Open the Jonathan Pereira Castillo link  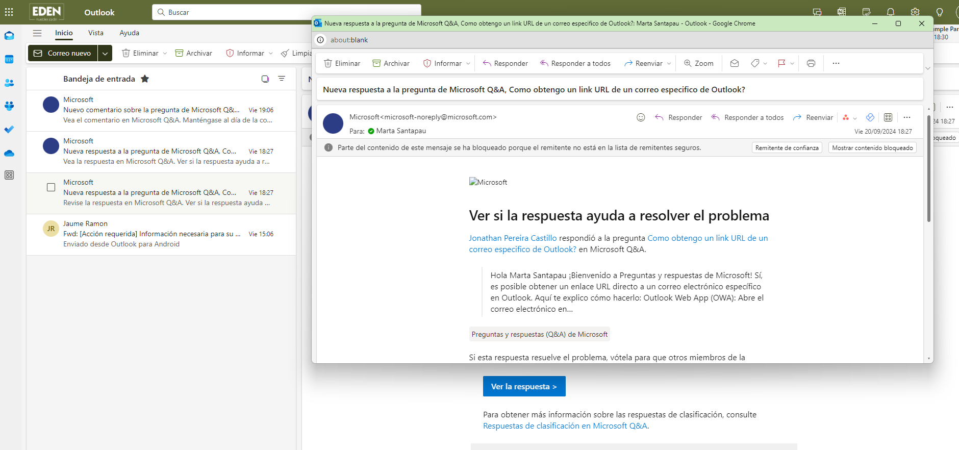click(x=513, y=238)
